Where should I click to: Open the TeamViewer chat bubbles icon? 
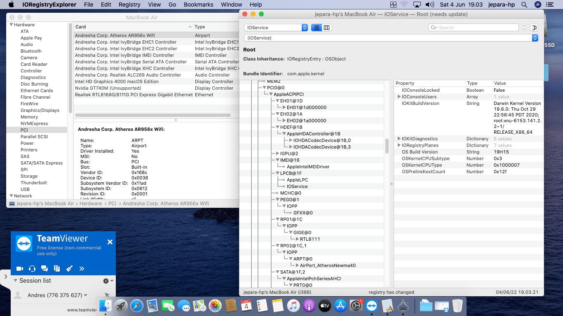click(x=45, y=269)
